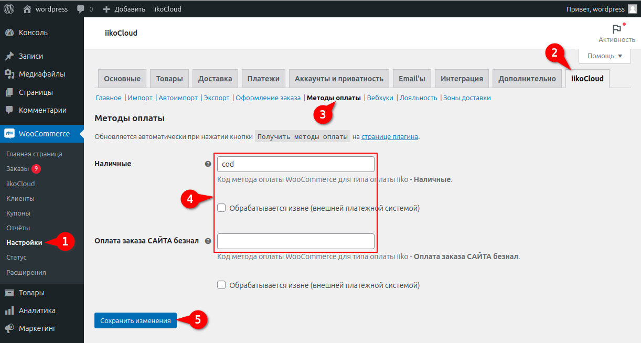
Task: Open the Добавить new content menu
Action: pyautogui.click(x=124, y=9)
